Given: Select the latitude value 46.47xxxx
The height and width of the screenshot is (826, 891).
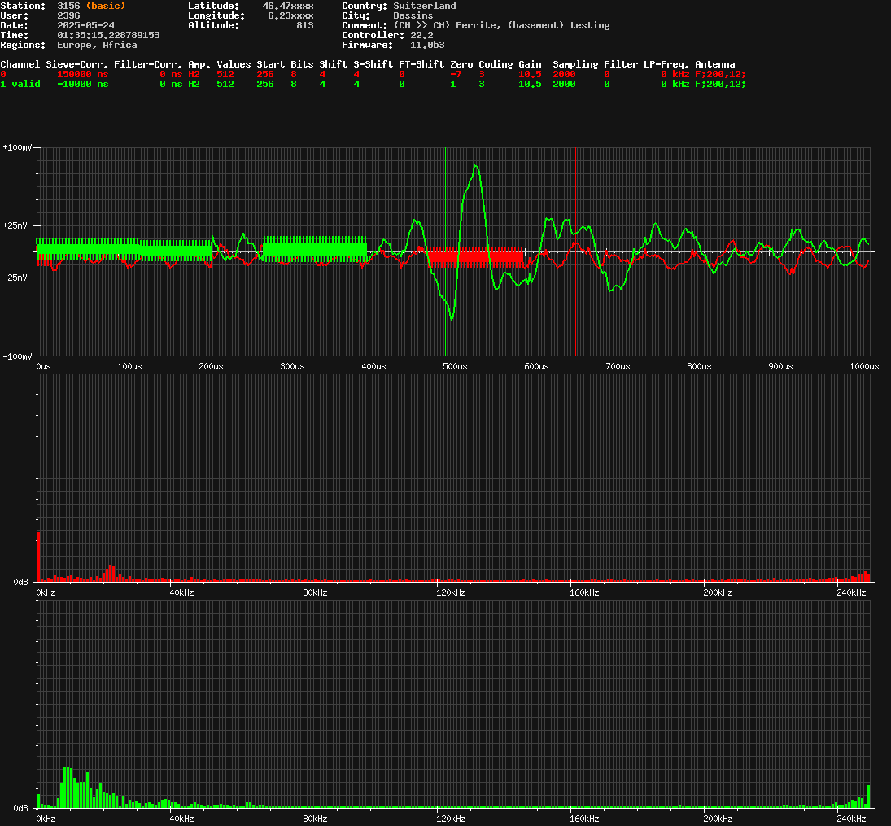Looking at the screenshot, I should pos(287,6).
